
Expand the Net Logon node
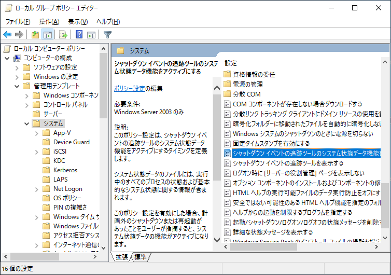37,189
